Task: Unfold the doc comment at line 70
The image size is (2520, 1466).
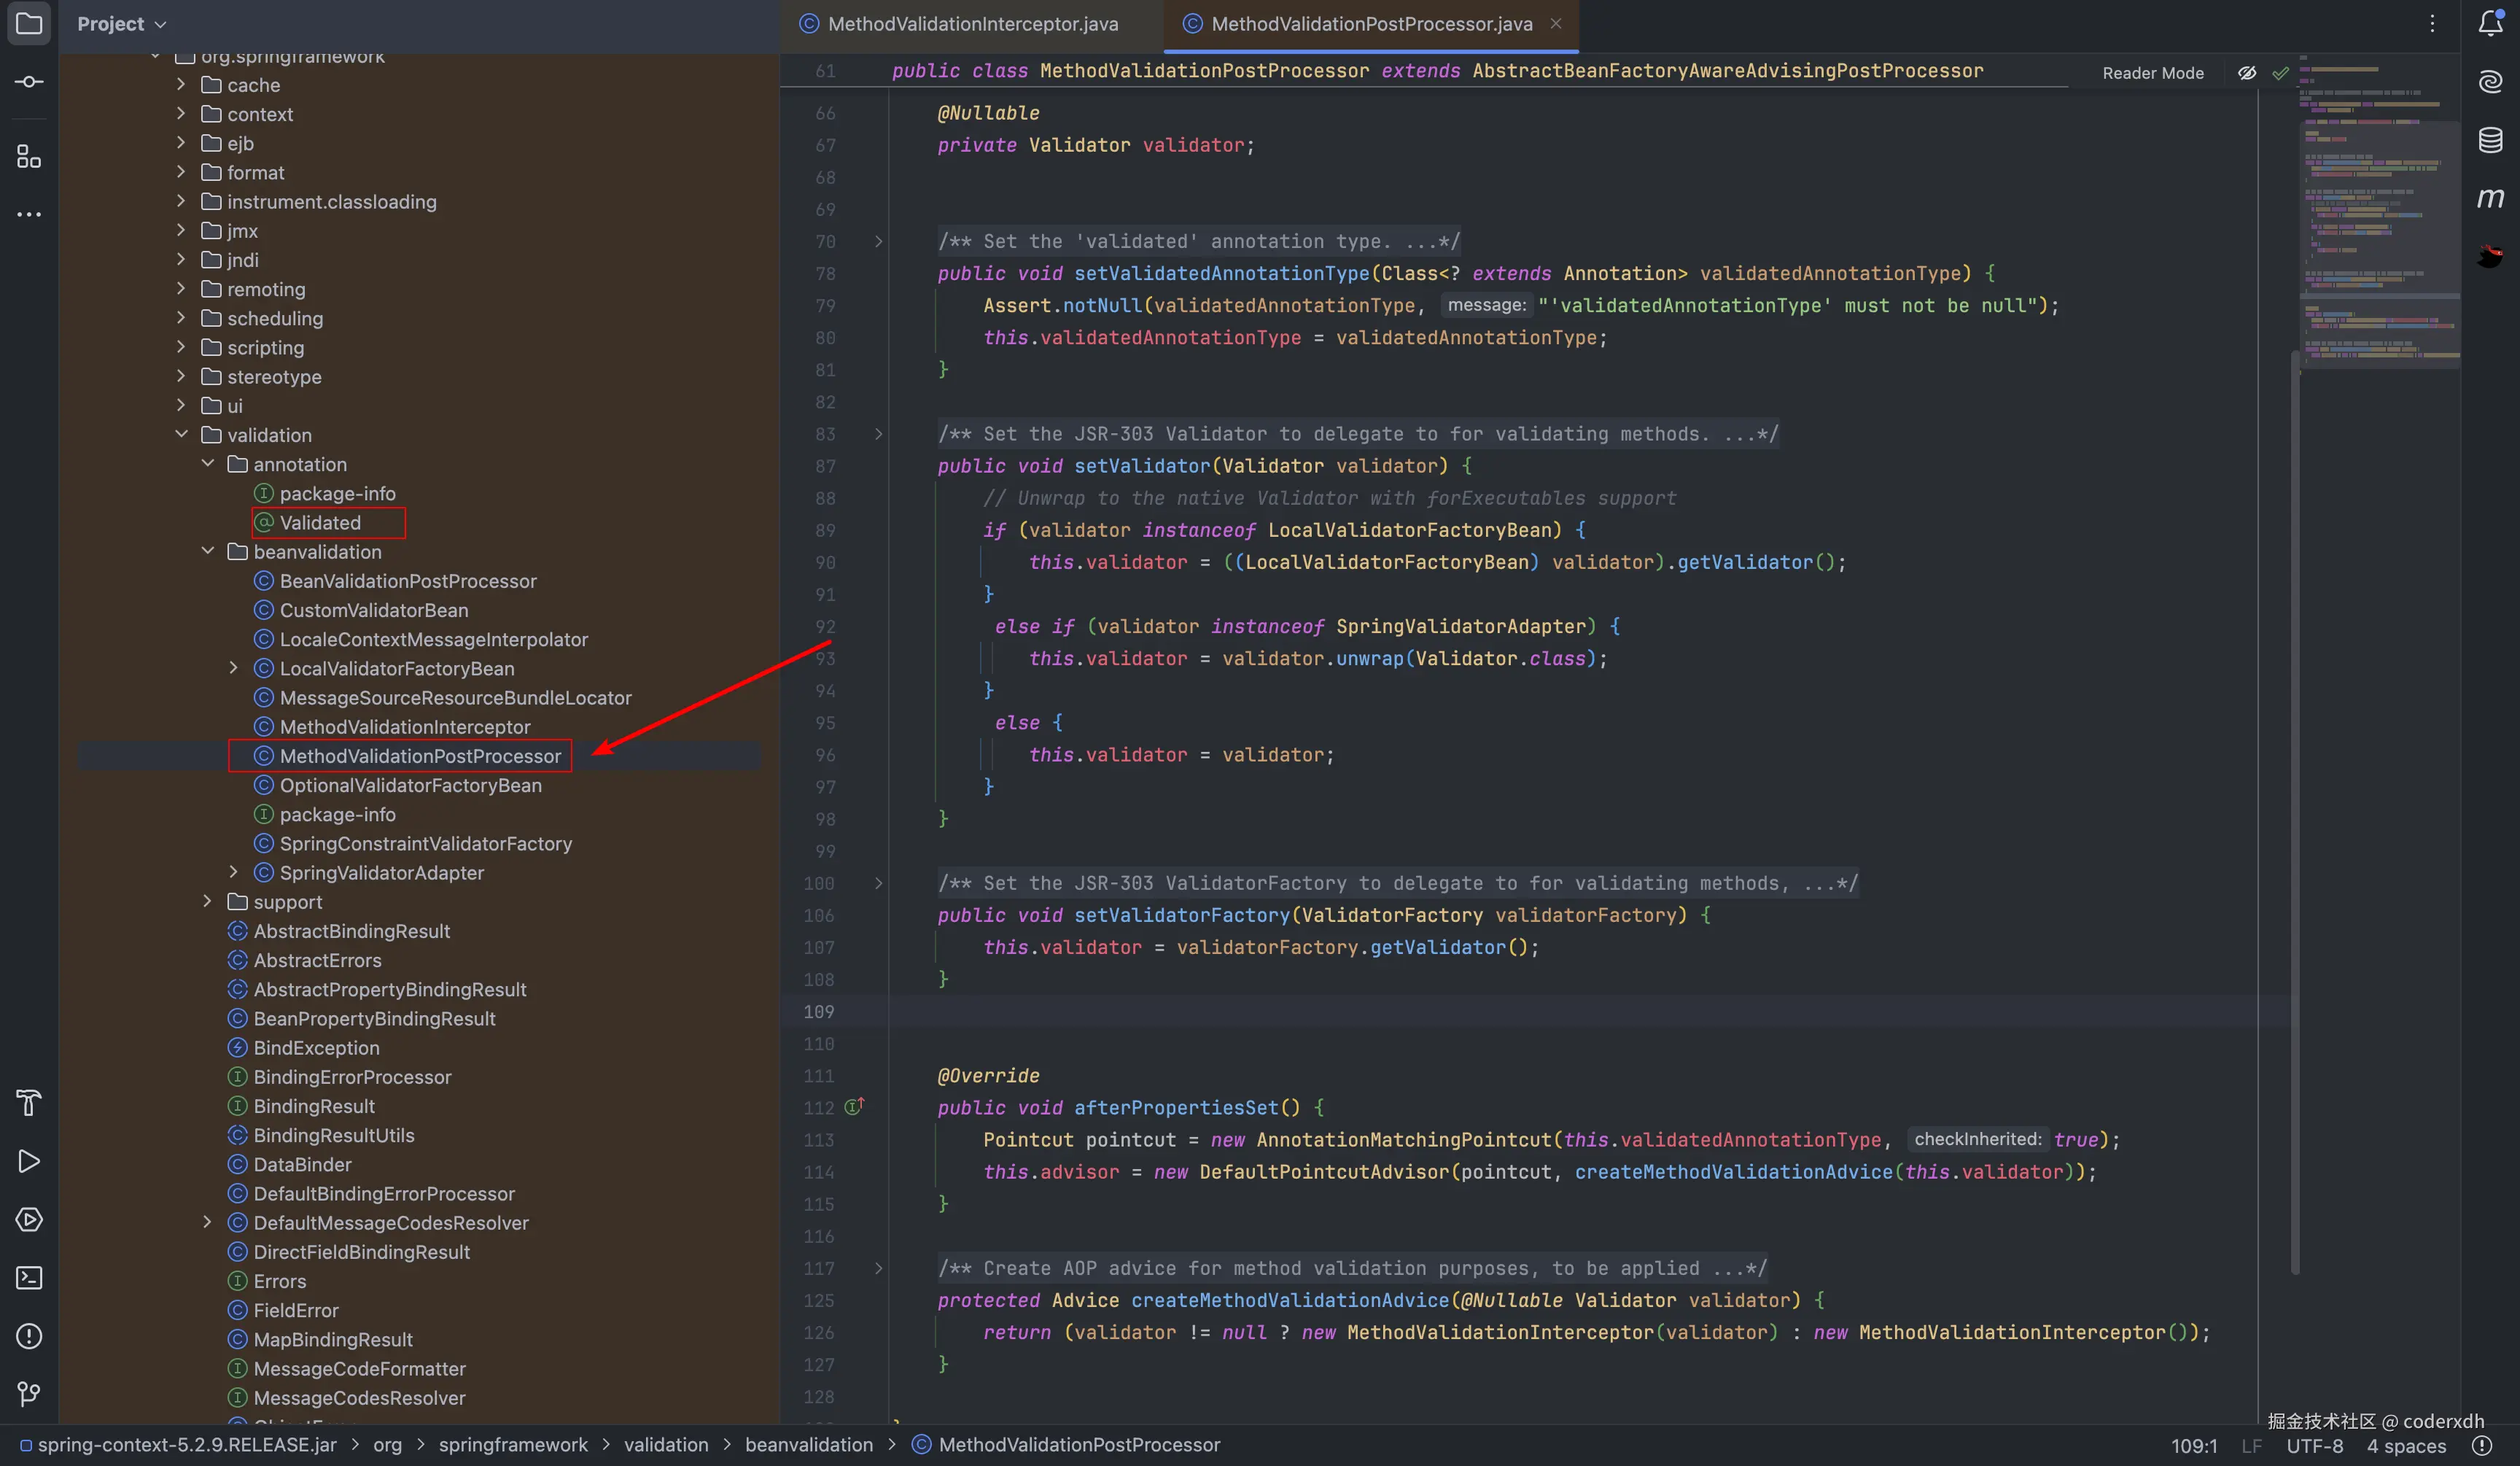Action: click(878, 241)
